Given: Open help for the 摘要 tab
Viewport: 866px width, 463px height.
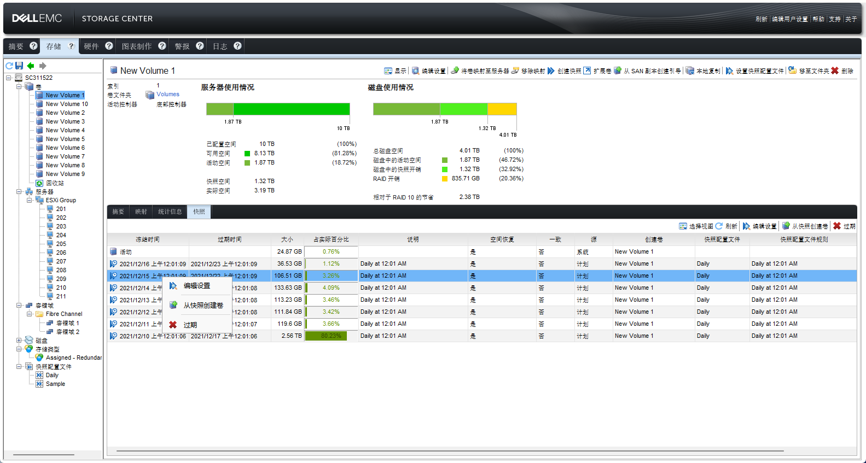Looking at the screenshot, I should (33, 46).
